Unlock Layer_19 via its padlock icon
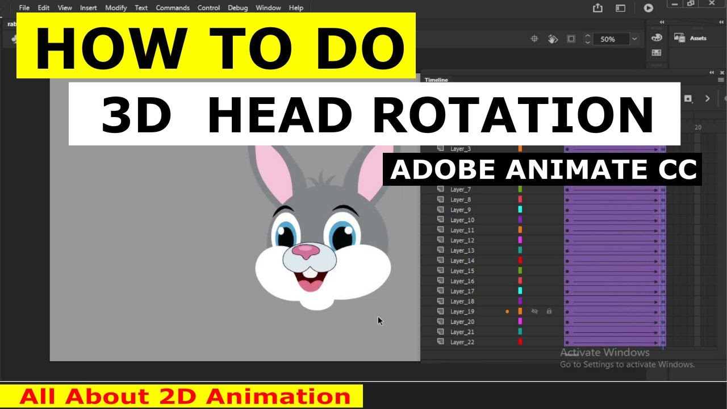Image resolution: width=727 pixels, height=409 pixels. (x=549, y=311)
